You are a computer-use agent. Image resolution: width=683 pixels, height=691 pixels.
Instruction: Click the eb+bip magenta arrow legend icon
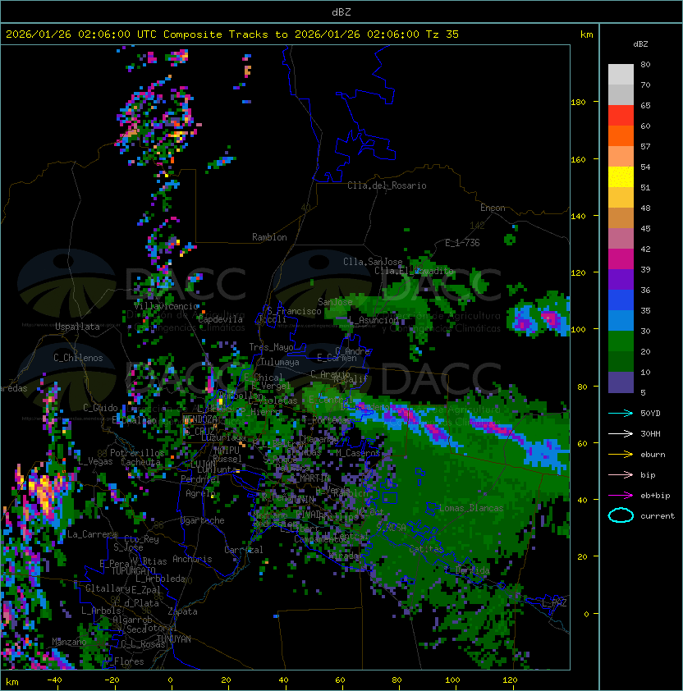pyautogui.click(x=621, y=496)
